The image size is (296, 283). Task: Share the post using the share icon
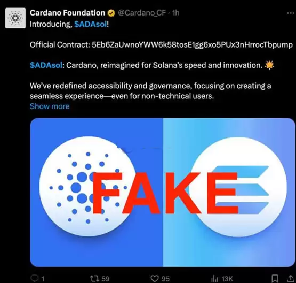pos(290,279)
